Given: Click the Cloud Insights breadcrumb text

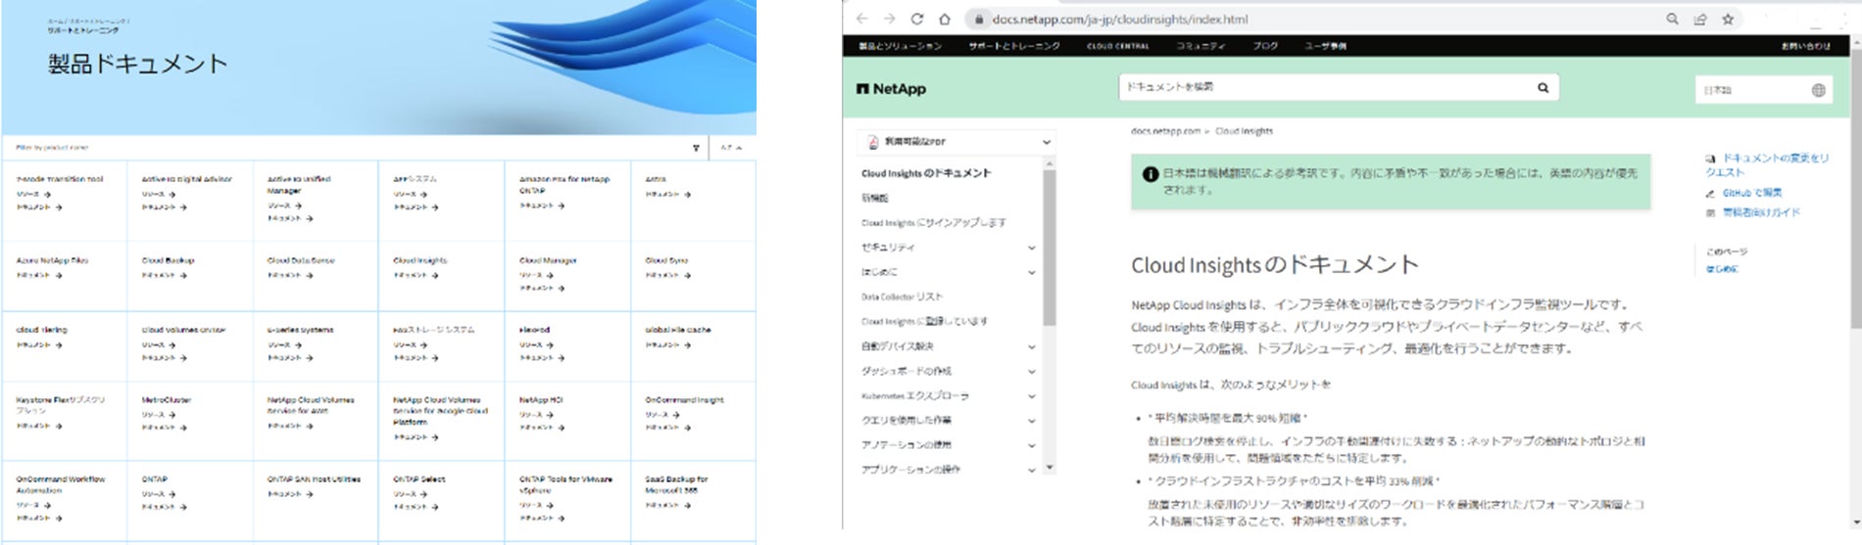Looking at the screenshot, I should (1244, 131).
